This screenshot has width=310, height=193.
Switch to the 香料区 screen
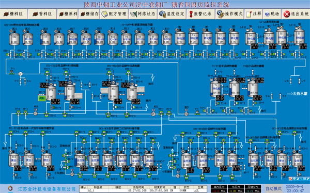click(x=42, y=14)
